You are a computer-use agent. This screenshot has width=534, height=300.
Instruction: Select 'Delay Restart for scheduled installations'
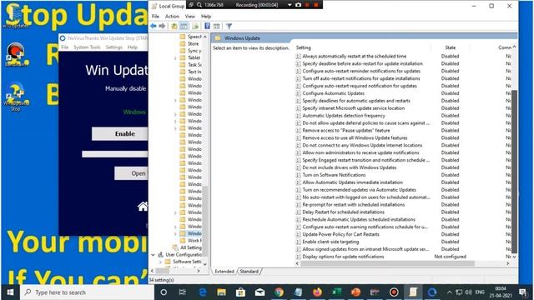pos(343,212)
